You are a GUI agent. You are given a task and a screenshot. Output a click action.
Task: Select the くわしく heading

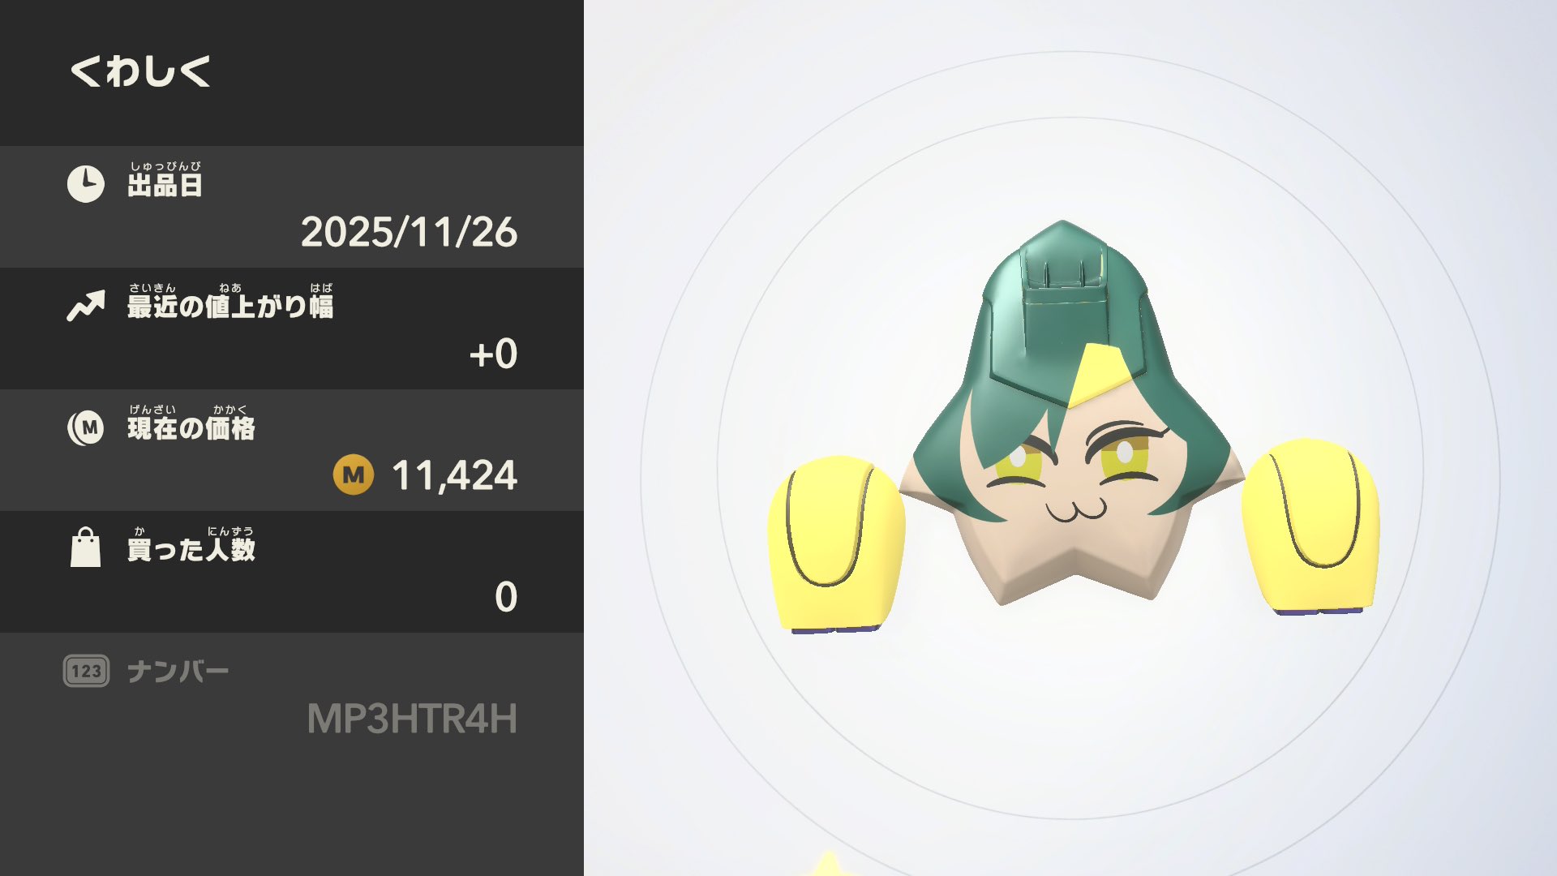click(x=140, y=71)
